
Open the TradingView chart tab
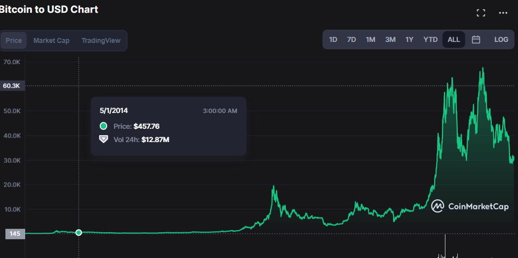[101, 40]
